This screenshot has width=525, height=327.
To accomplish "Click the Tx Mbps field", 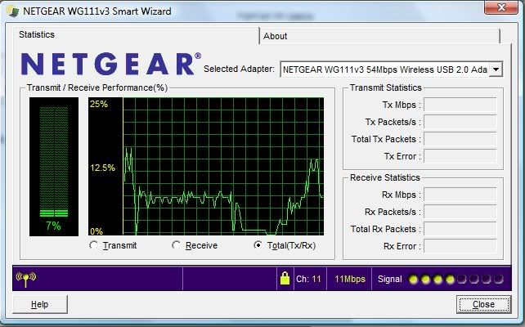I will (x=460, y=105).
